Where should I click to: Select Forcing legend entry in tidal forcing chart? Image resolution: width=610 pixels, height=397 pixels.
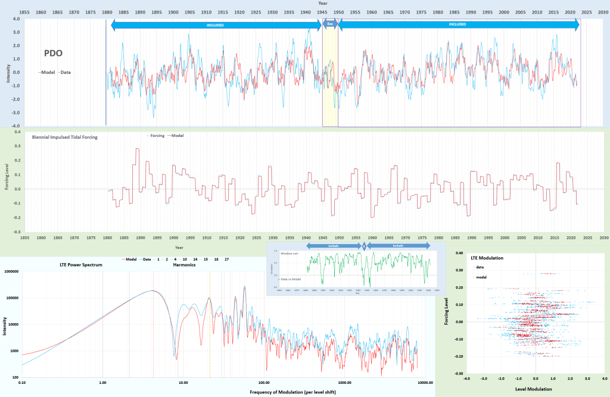pyautogui.click(x=156, y=136)
